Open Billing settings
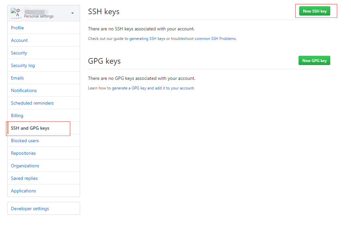The image size is (351, 227). (x=17, y=115)
